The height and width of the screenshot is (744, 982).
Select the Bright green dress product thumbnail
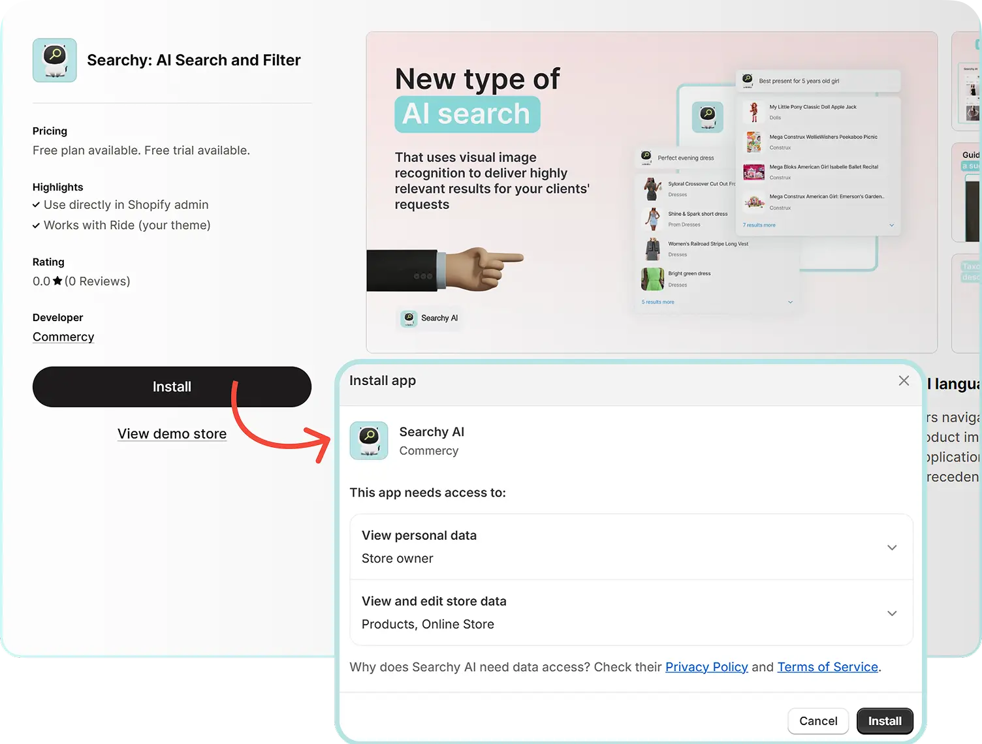652,278
